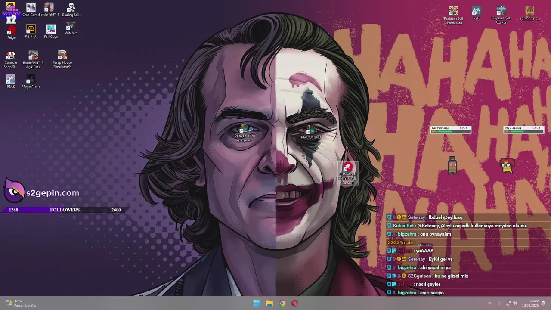Open the PEAK desktop shortcut
Viewport: 551px width, 310px height.
(11, 81)
